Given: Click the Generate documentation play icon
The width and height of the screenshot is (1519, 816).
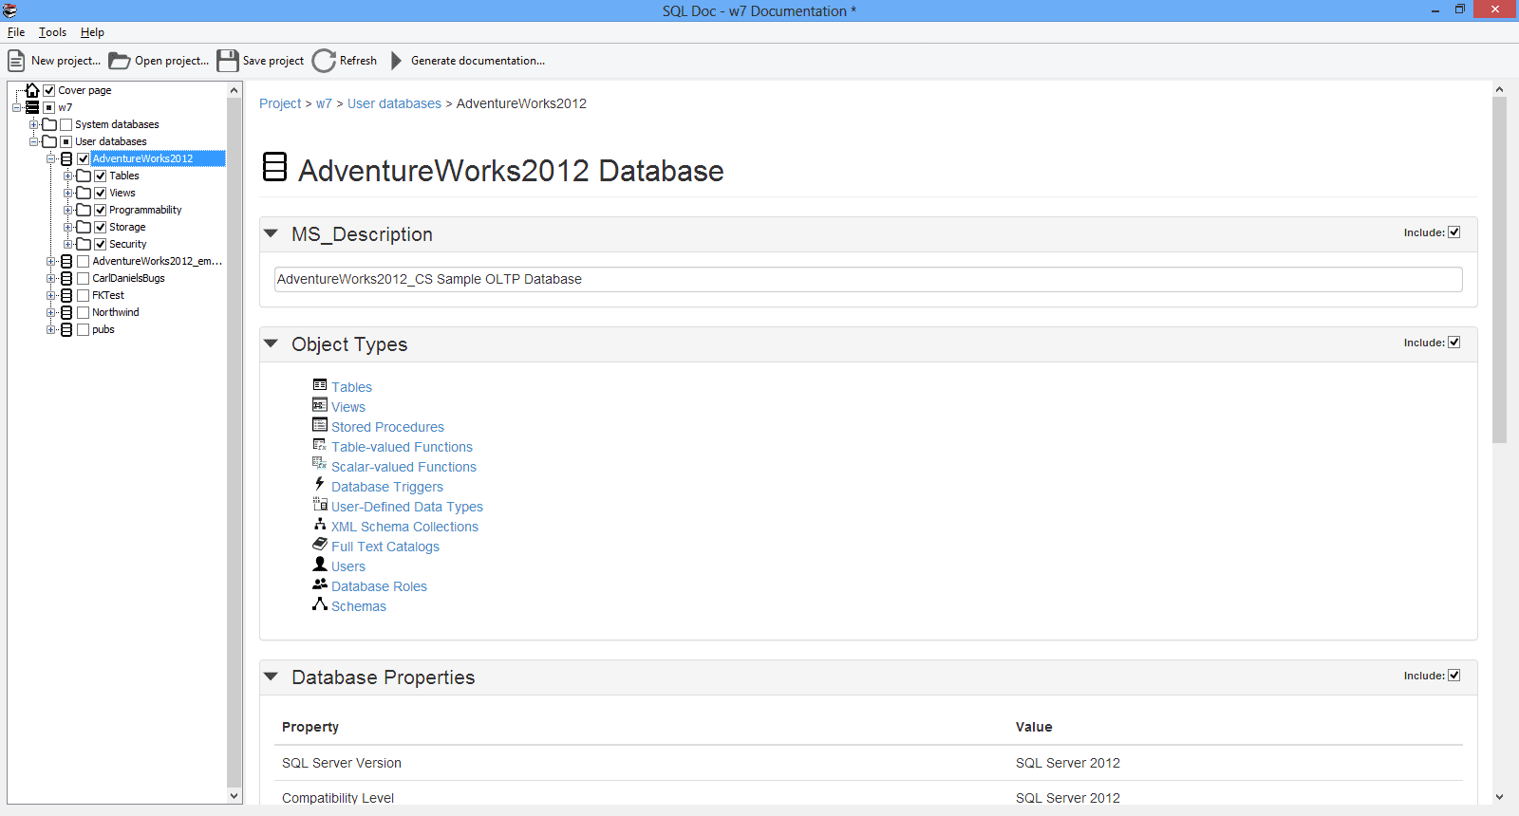Looking at the screenshot, I should click(x=397, y=61).
